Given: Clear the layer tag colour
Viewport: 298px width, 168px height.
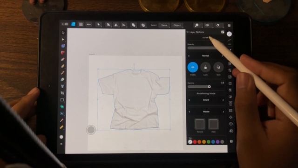Looking at the screenshot, I should pyautogui.click(x=190, y=142).
